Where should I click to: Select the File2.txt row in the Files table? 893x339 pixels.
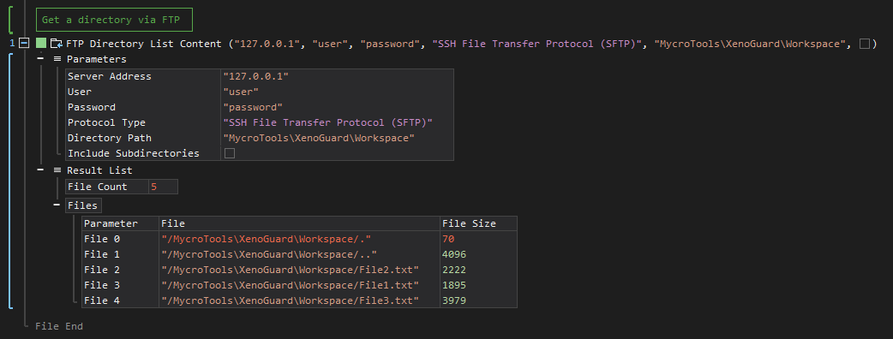[300, 270]
